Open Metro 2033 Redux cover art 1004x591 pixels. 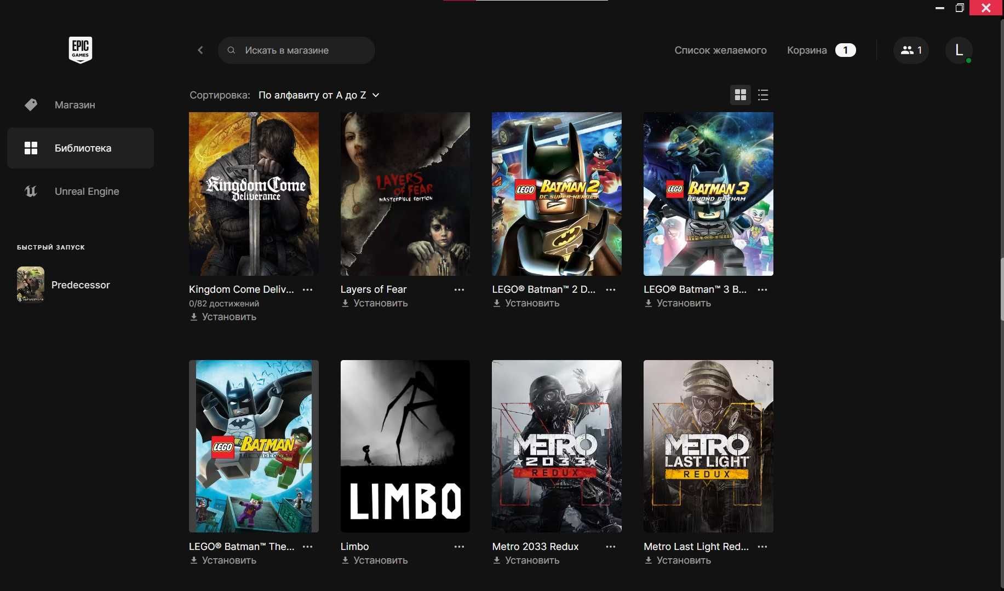(x=556, y=446)
